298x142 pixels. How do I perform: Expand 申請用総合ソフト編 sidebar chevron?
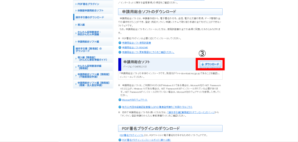point(76,42)
